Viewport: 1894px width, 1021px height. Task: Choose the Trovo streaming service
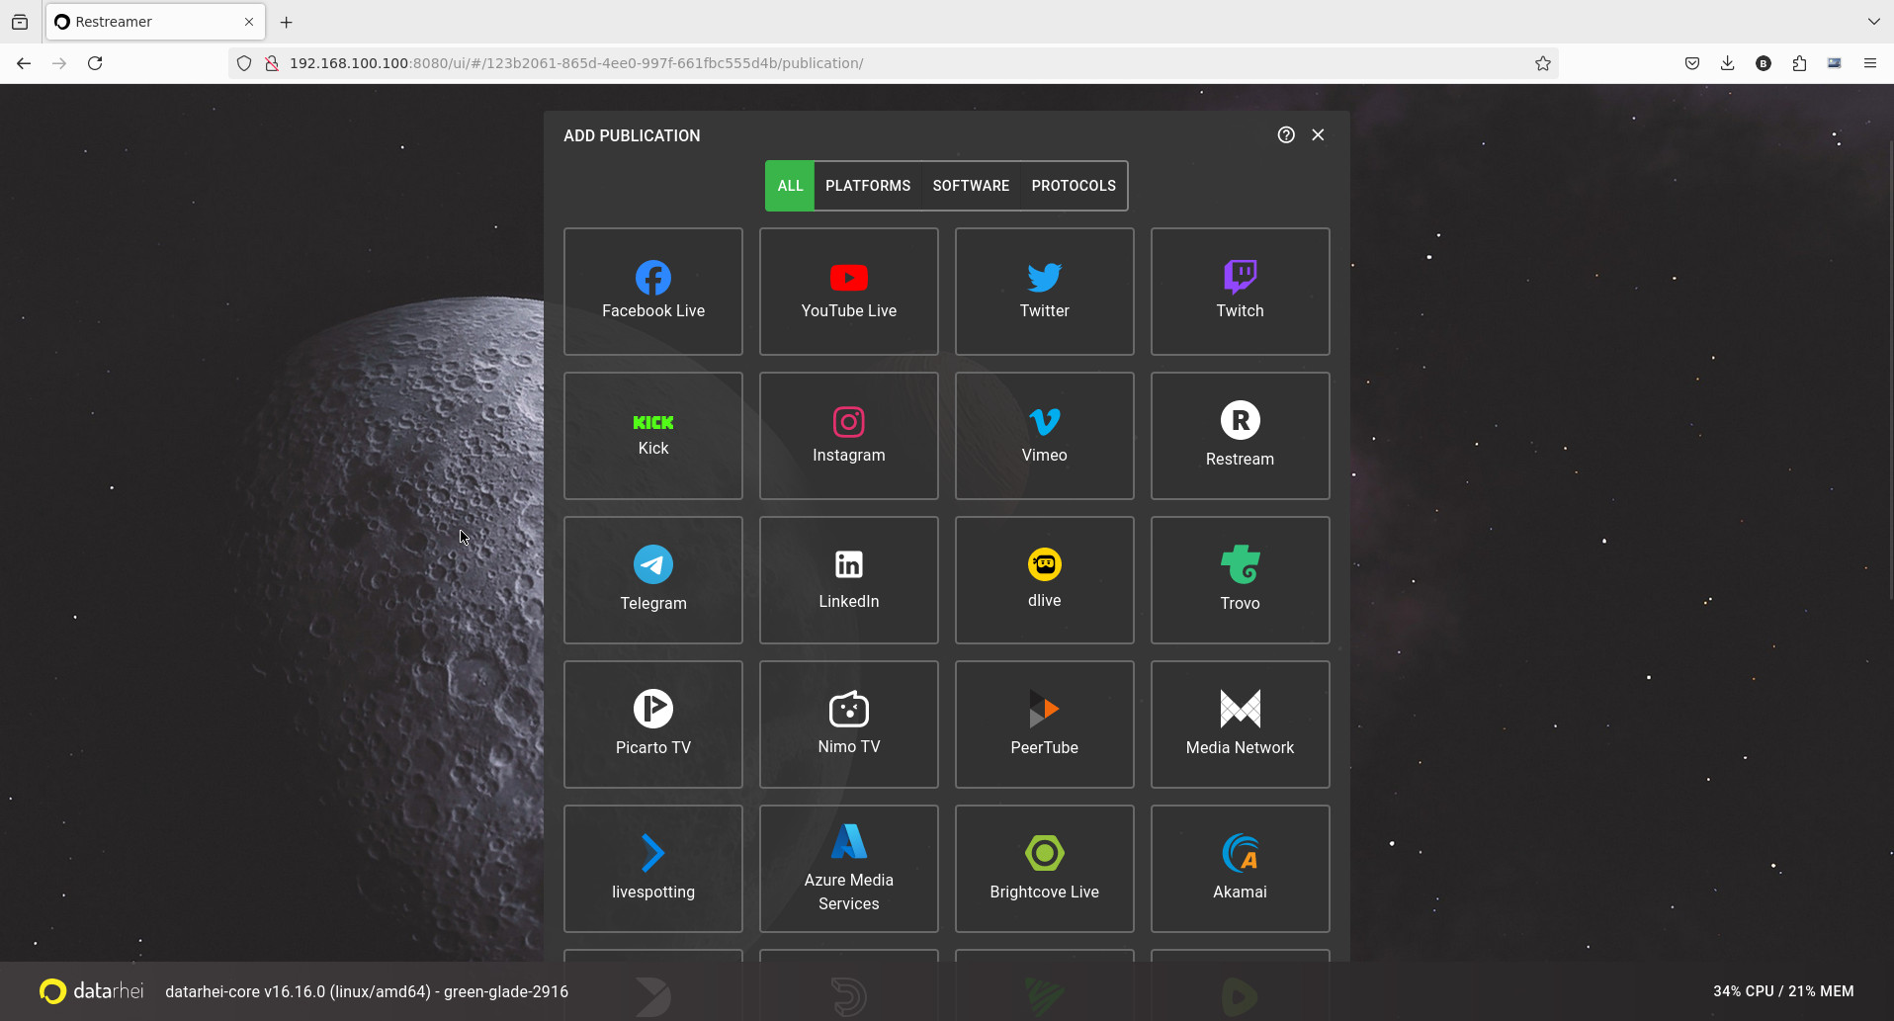1240,579
